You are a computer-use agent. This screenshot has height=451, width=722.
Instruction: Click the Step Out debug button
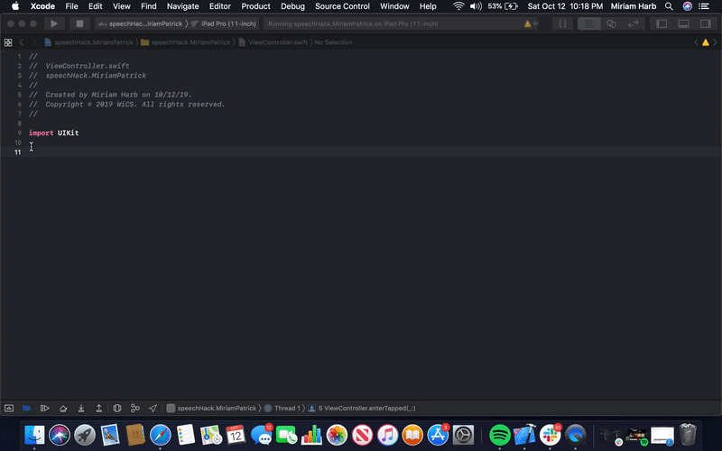(98, 409)
